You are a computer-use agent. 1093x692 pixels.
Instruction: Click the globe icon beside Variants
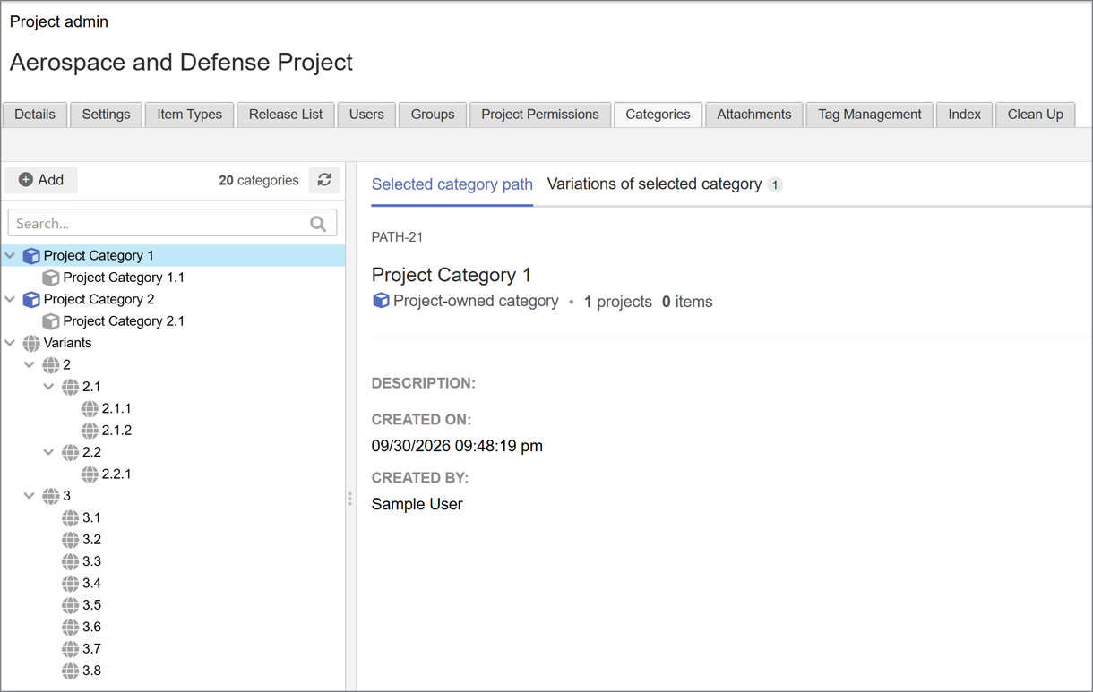(x=31, y=343)
